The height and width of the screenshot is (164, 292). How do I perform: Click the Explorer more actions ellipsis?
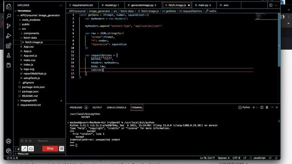click(61, 5)
